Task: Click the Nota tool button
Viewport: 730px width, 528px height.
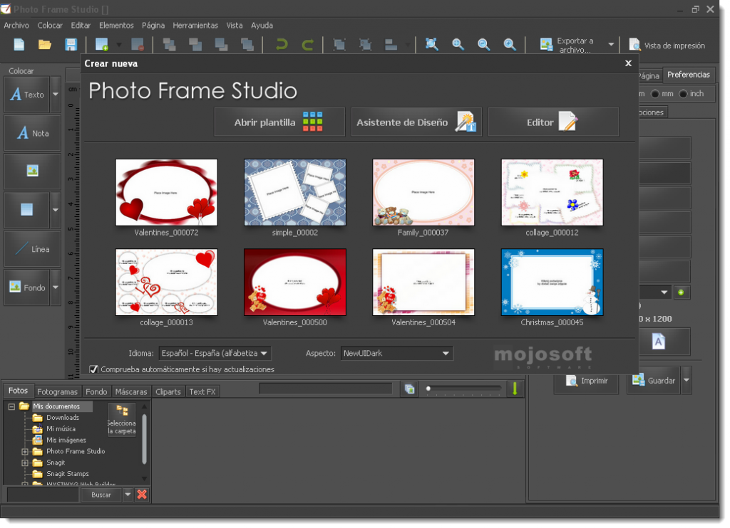Action: click(32, 133)
